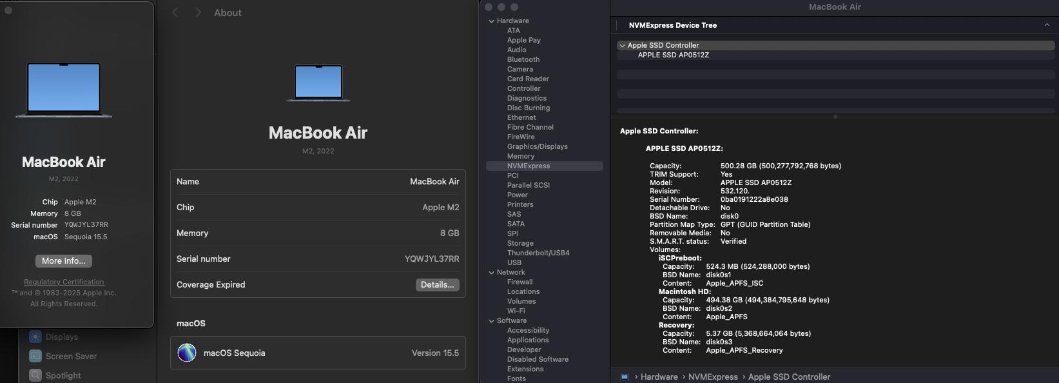Screen dimensions: 1059x383
Task: Click Hardware in the bottom path bar
Action: tap(659, 377)
